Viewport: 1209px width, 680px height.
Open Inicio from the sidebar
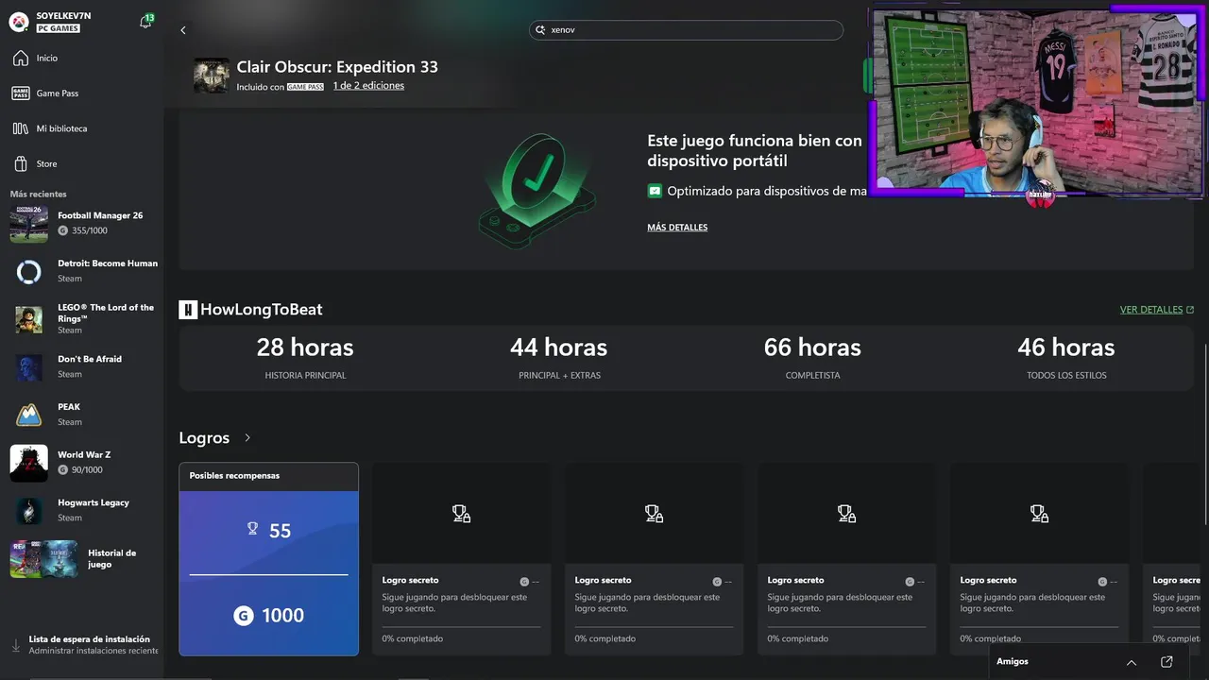pyautogui.click(x=81, y=59)
